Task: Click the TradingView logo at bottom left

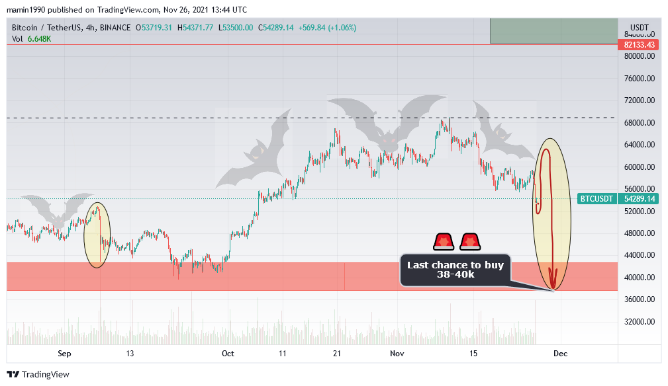Action: pos(38,374)
